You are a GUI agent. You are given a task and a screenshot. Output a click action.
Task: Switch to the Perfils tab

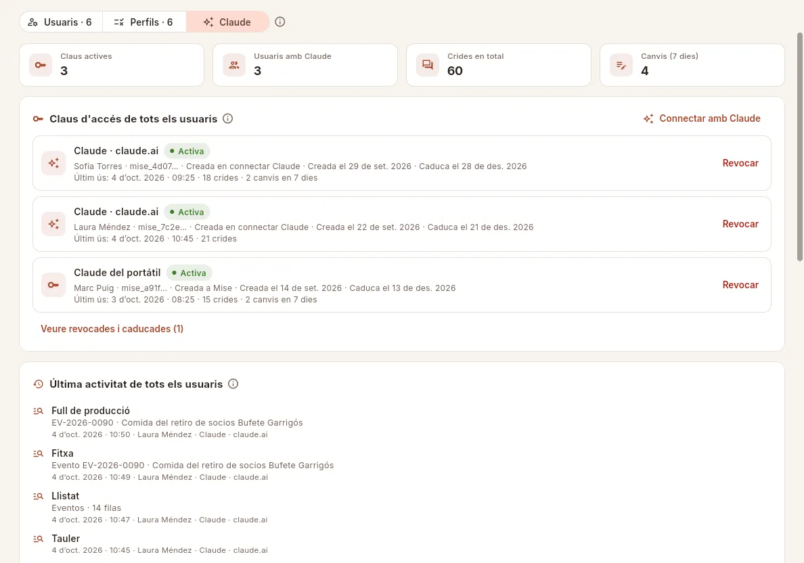[144, 22]
